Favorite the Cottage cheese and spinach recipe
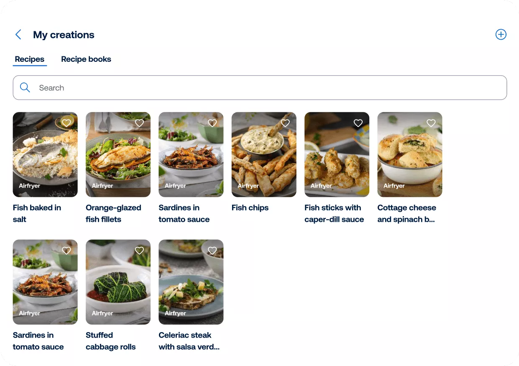This screenshot has height=366, width=519. click(x=431, y=123)
